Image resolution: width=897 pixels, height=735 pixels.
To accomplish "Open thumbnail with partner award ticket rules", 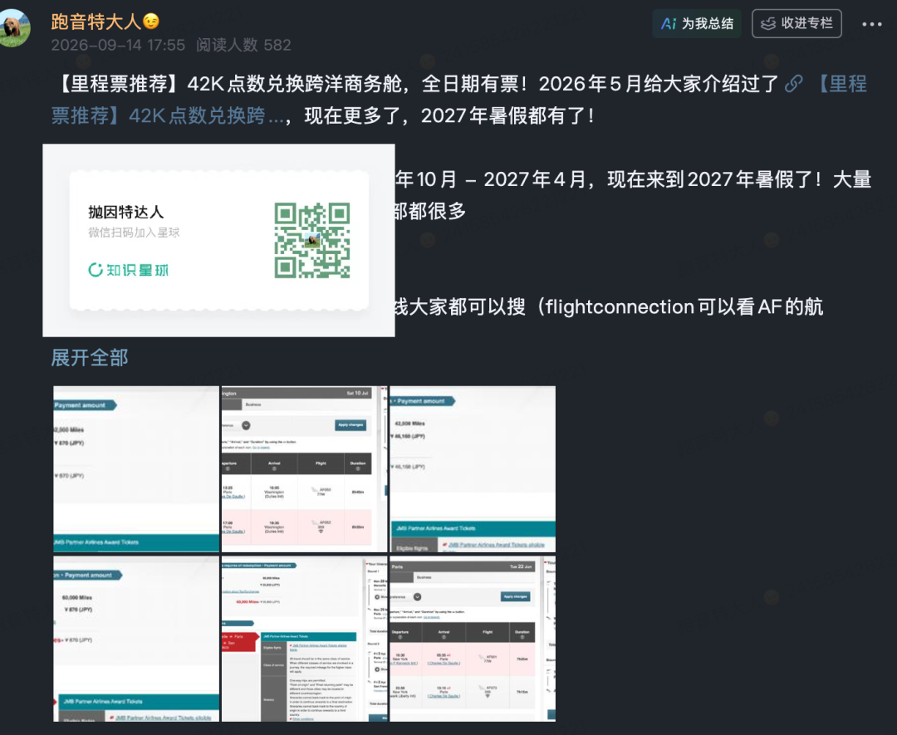I will [304, 639].
